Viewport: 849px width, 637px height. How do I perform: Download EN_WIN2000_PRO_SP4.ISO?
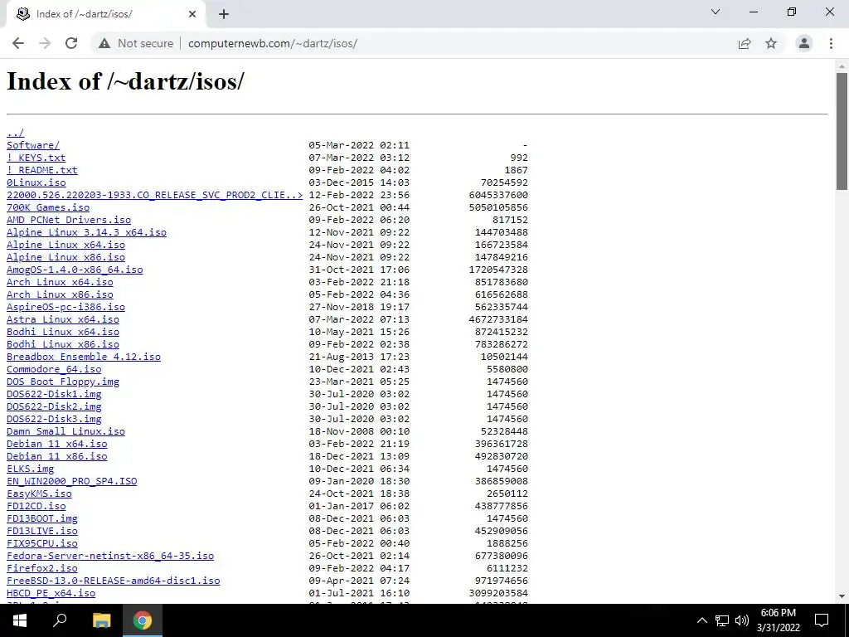(x=71, y=482)
